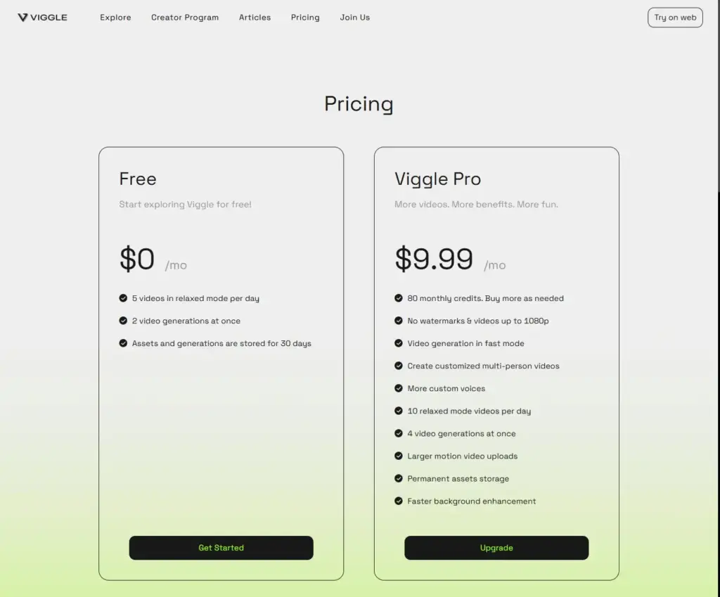This screenshot has height=597, width=720.
Task: Click checkmark beside Assets stored for 30 days
Action: [123, 343]
